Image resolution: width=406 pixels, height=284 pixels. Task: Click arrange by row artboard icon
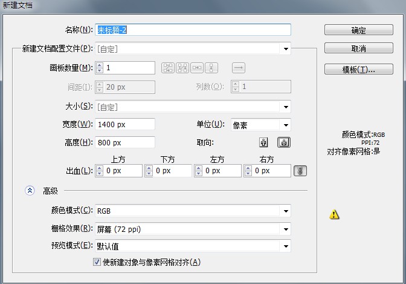point(197,68)
